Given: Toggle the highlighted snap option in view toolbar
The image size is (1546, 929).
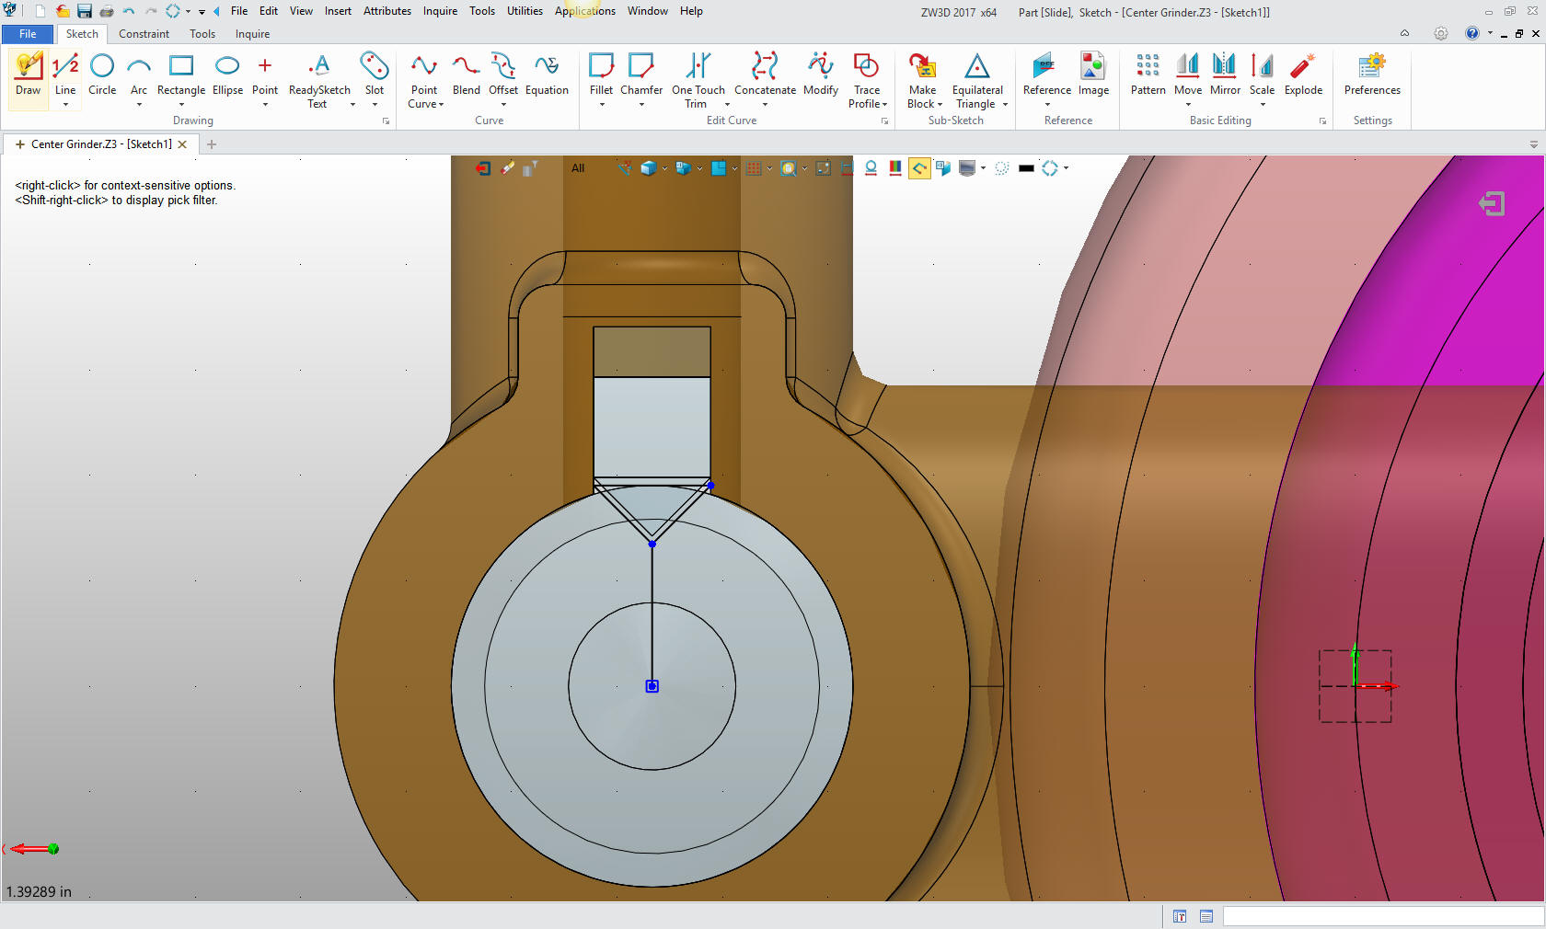Looking at the screenshot, I should click(919, 168).
